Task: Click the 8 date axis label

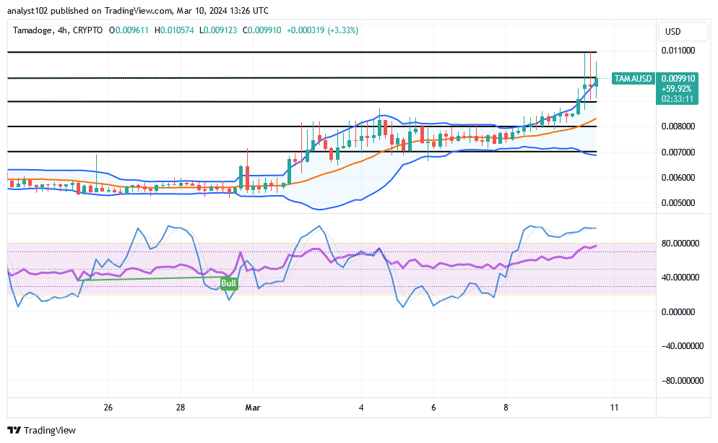Action: click(x=506, y=408)
